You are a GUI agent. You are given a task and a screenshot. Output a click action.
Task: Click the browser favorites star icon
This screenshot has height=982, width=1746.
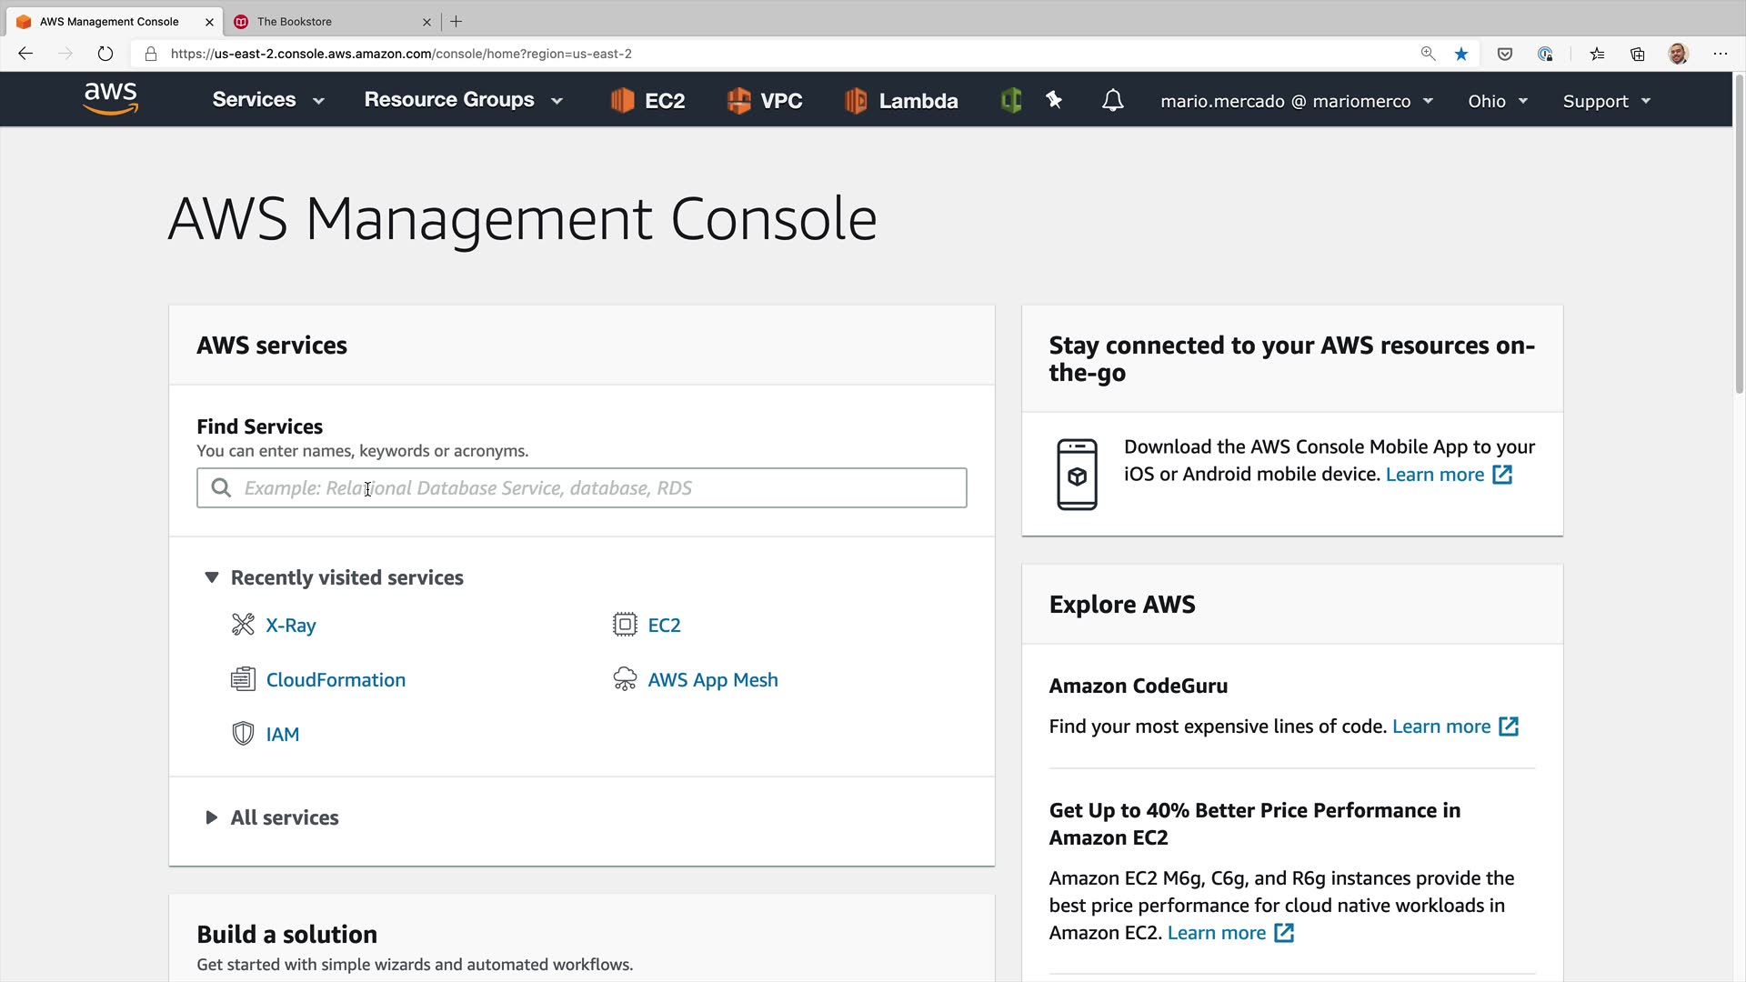click(x=1461, y=54)
